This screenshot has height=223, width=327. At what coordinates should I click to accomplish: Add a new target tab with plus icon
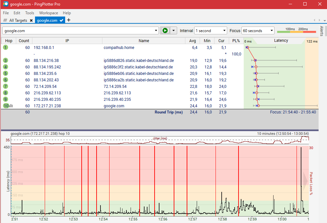[69, 20]
